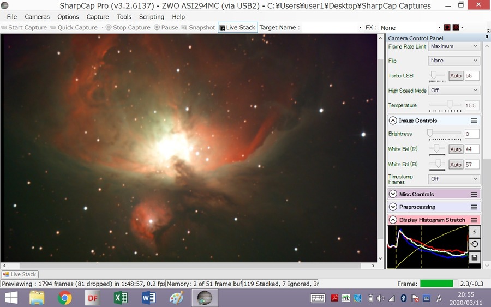Open the Image Controls hamburger menu
This screenshot has width=491, height=307.
point(474,121)
